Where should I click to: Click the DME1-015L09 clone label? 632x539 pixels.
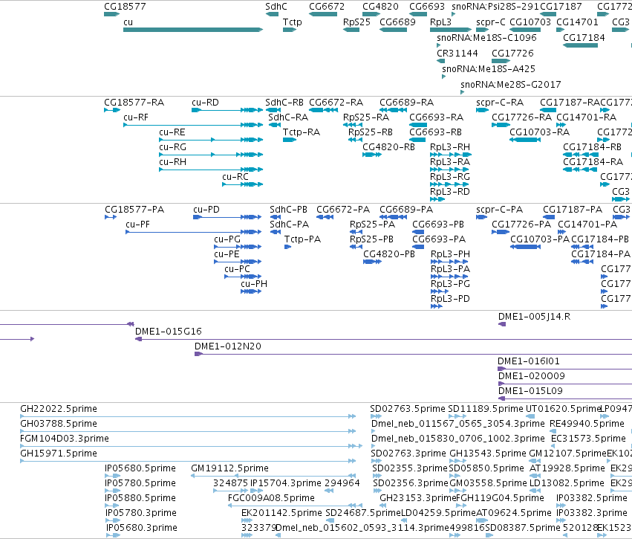click(530, 391)
